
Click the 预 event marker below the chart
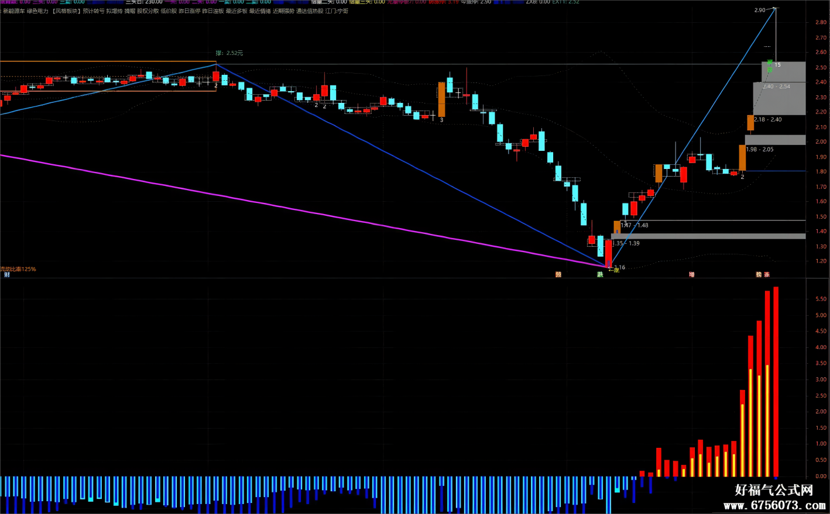558,274
